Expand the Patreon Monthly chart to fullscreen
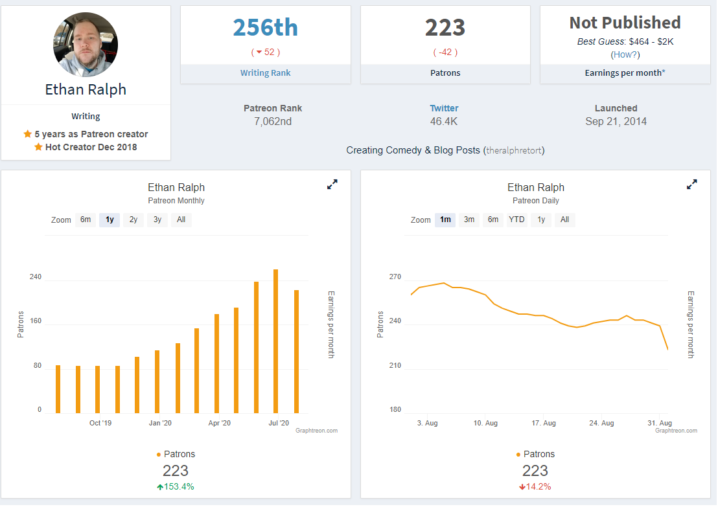The image size is (718, 509). click(332, 185)
